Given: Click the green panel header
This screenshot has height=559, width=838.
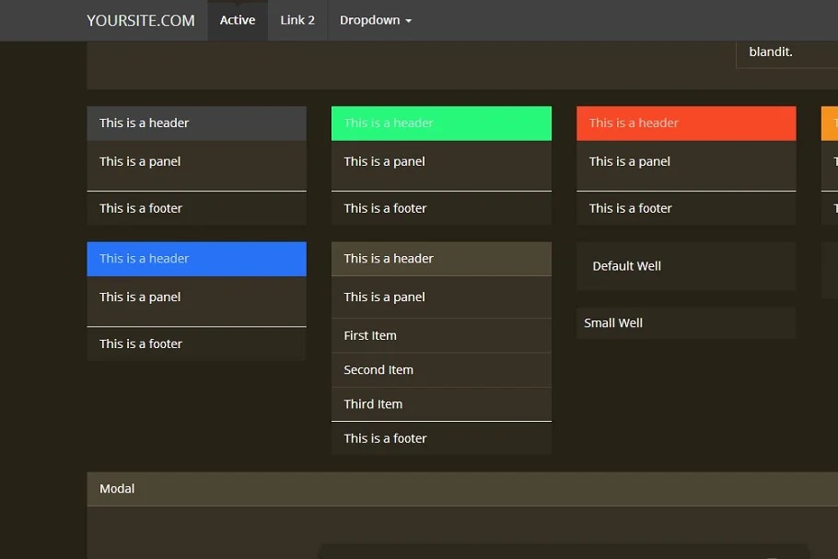Looking at the screenshot, I should click(x=441, y=123).
